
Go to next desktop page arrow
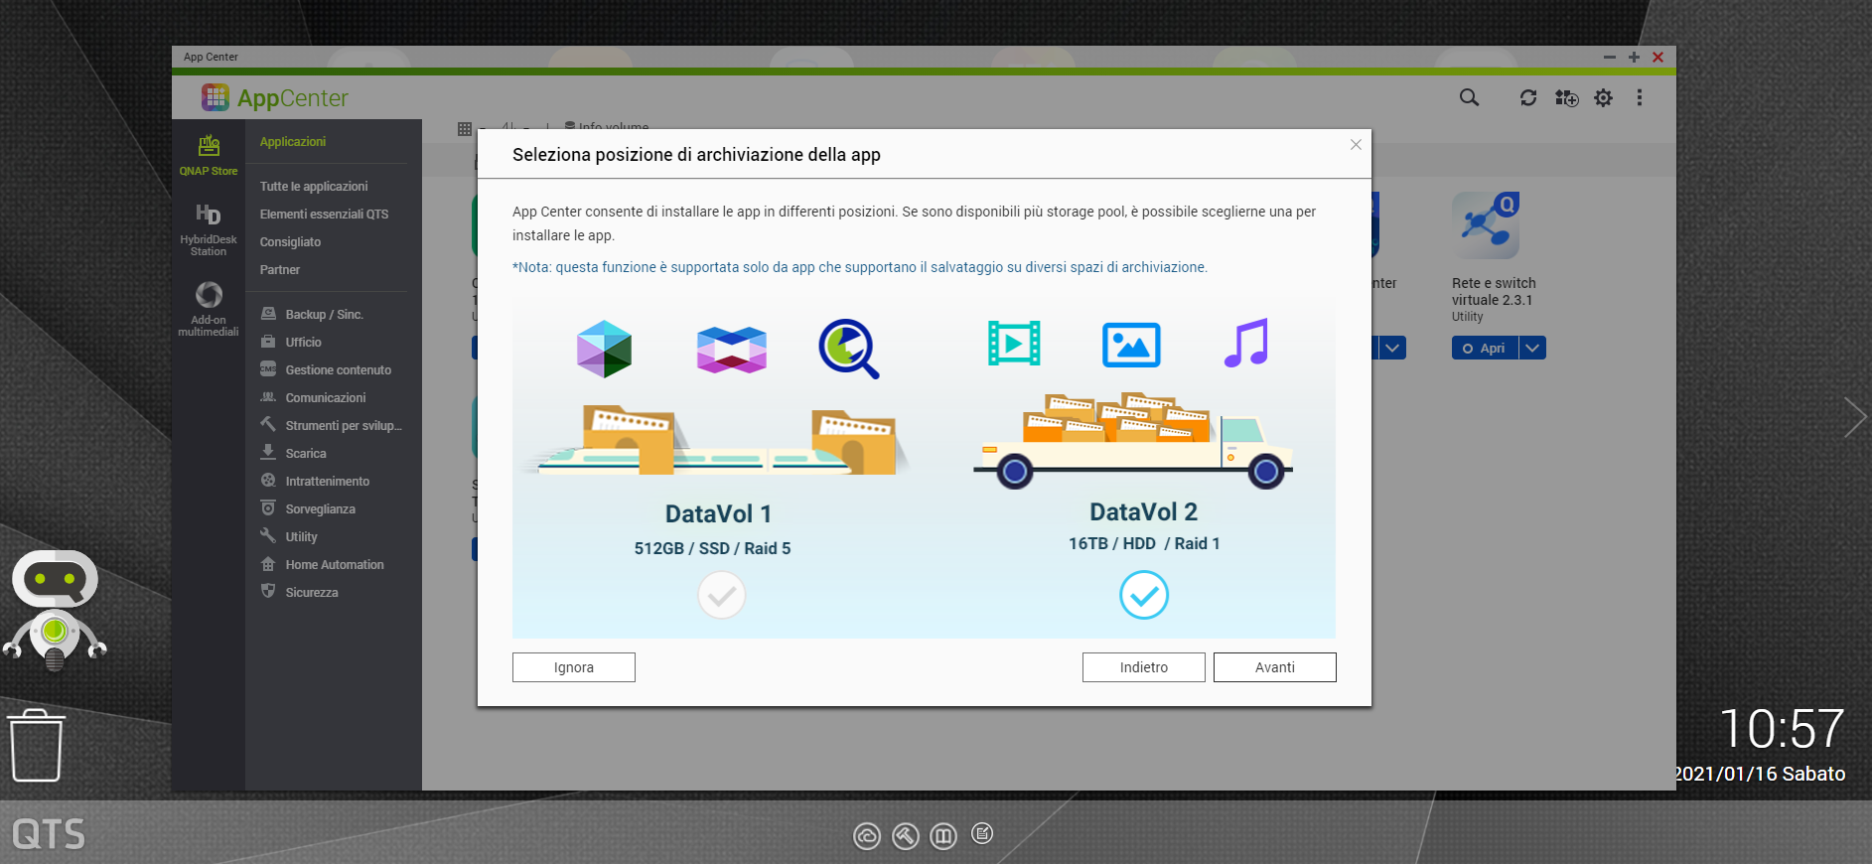(1854, 417)
